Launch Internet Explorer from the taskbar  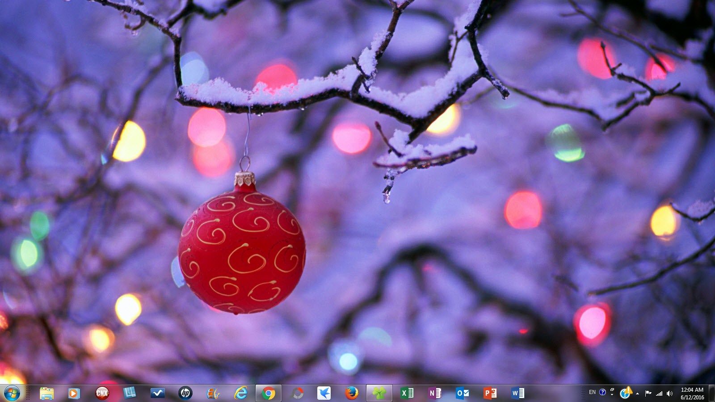coord(241,393)
